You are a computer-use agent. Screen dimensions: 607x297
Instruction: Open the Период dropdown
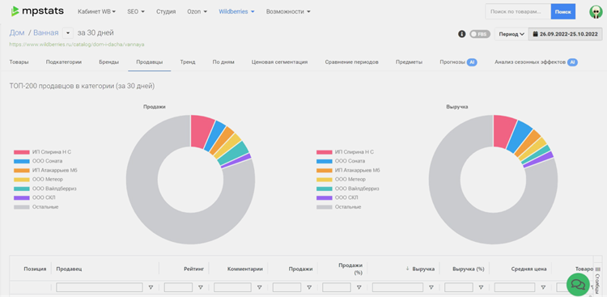(x=511, y=34)
